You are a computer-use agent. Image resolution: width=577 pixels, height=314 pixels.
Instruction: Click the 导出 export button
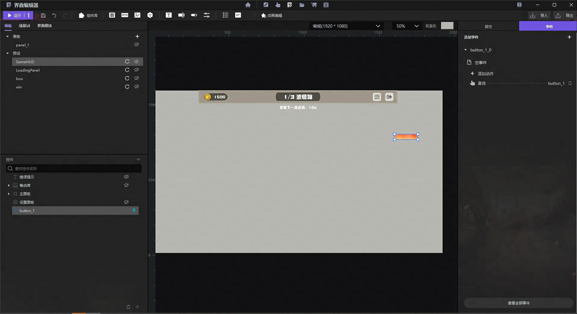coord(565,16)
